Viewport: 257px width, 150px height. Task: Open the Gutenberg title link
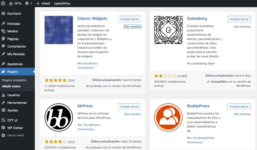click(197, 18)
